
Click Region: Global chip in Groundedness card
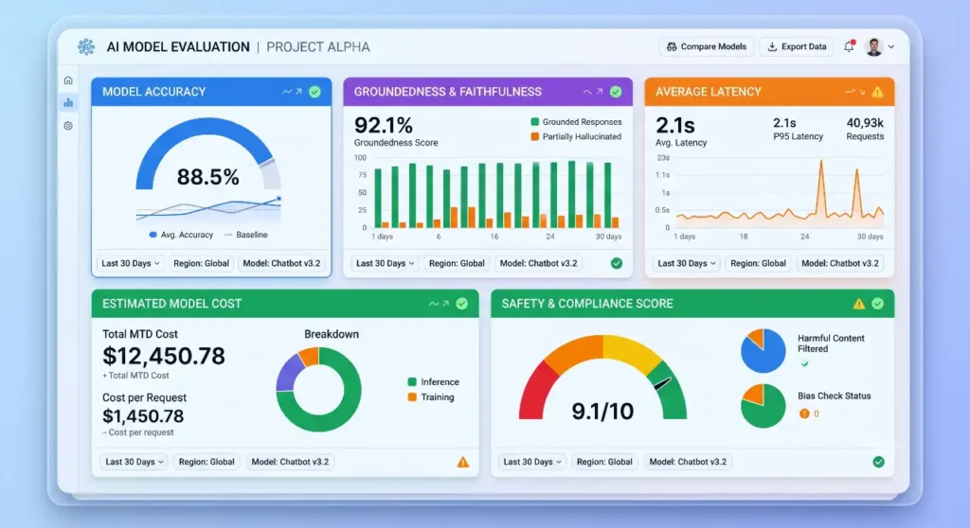point(457,263)
